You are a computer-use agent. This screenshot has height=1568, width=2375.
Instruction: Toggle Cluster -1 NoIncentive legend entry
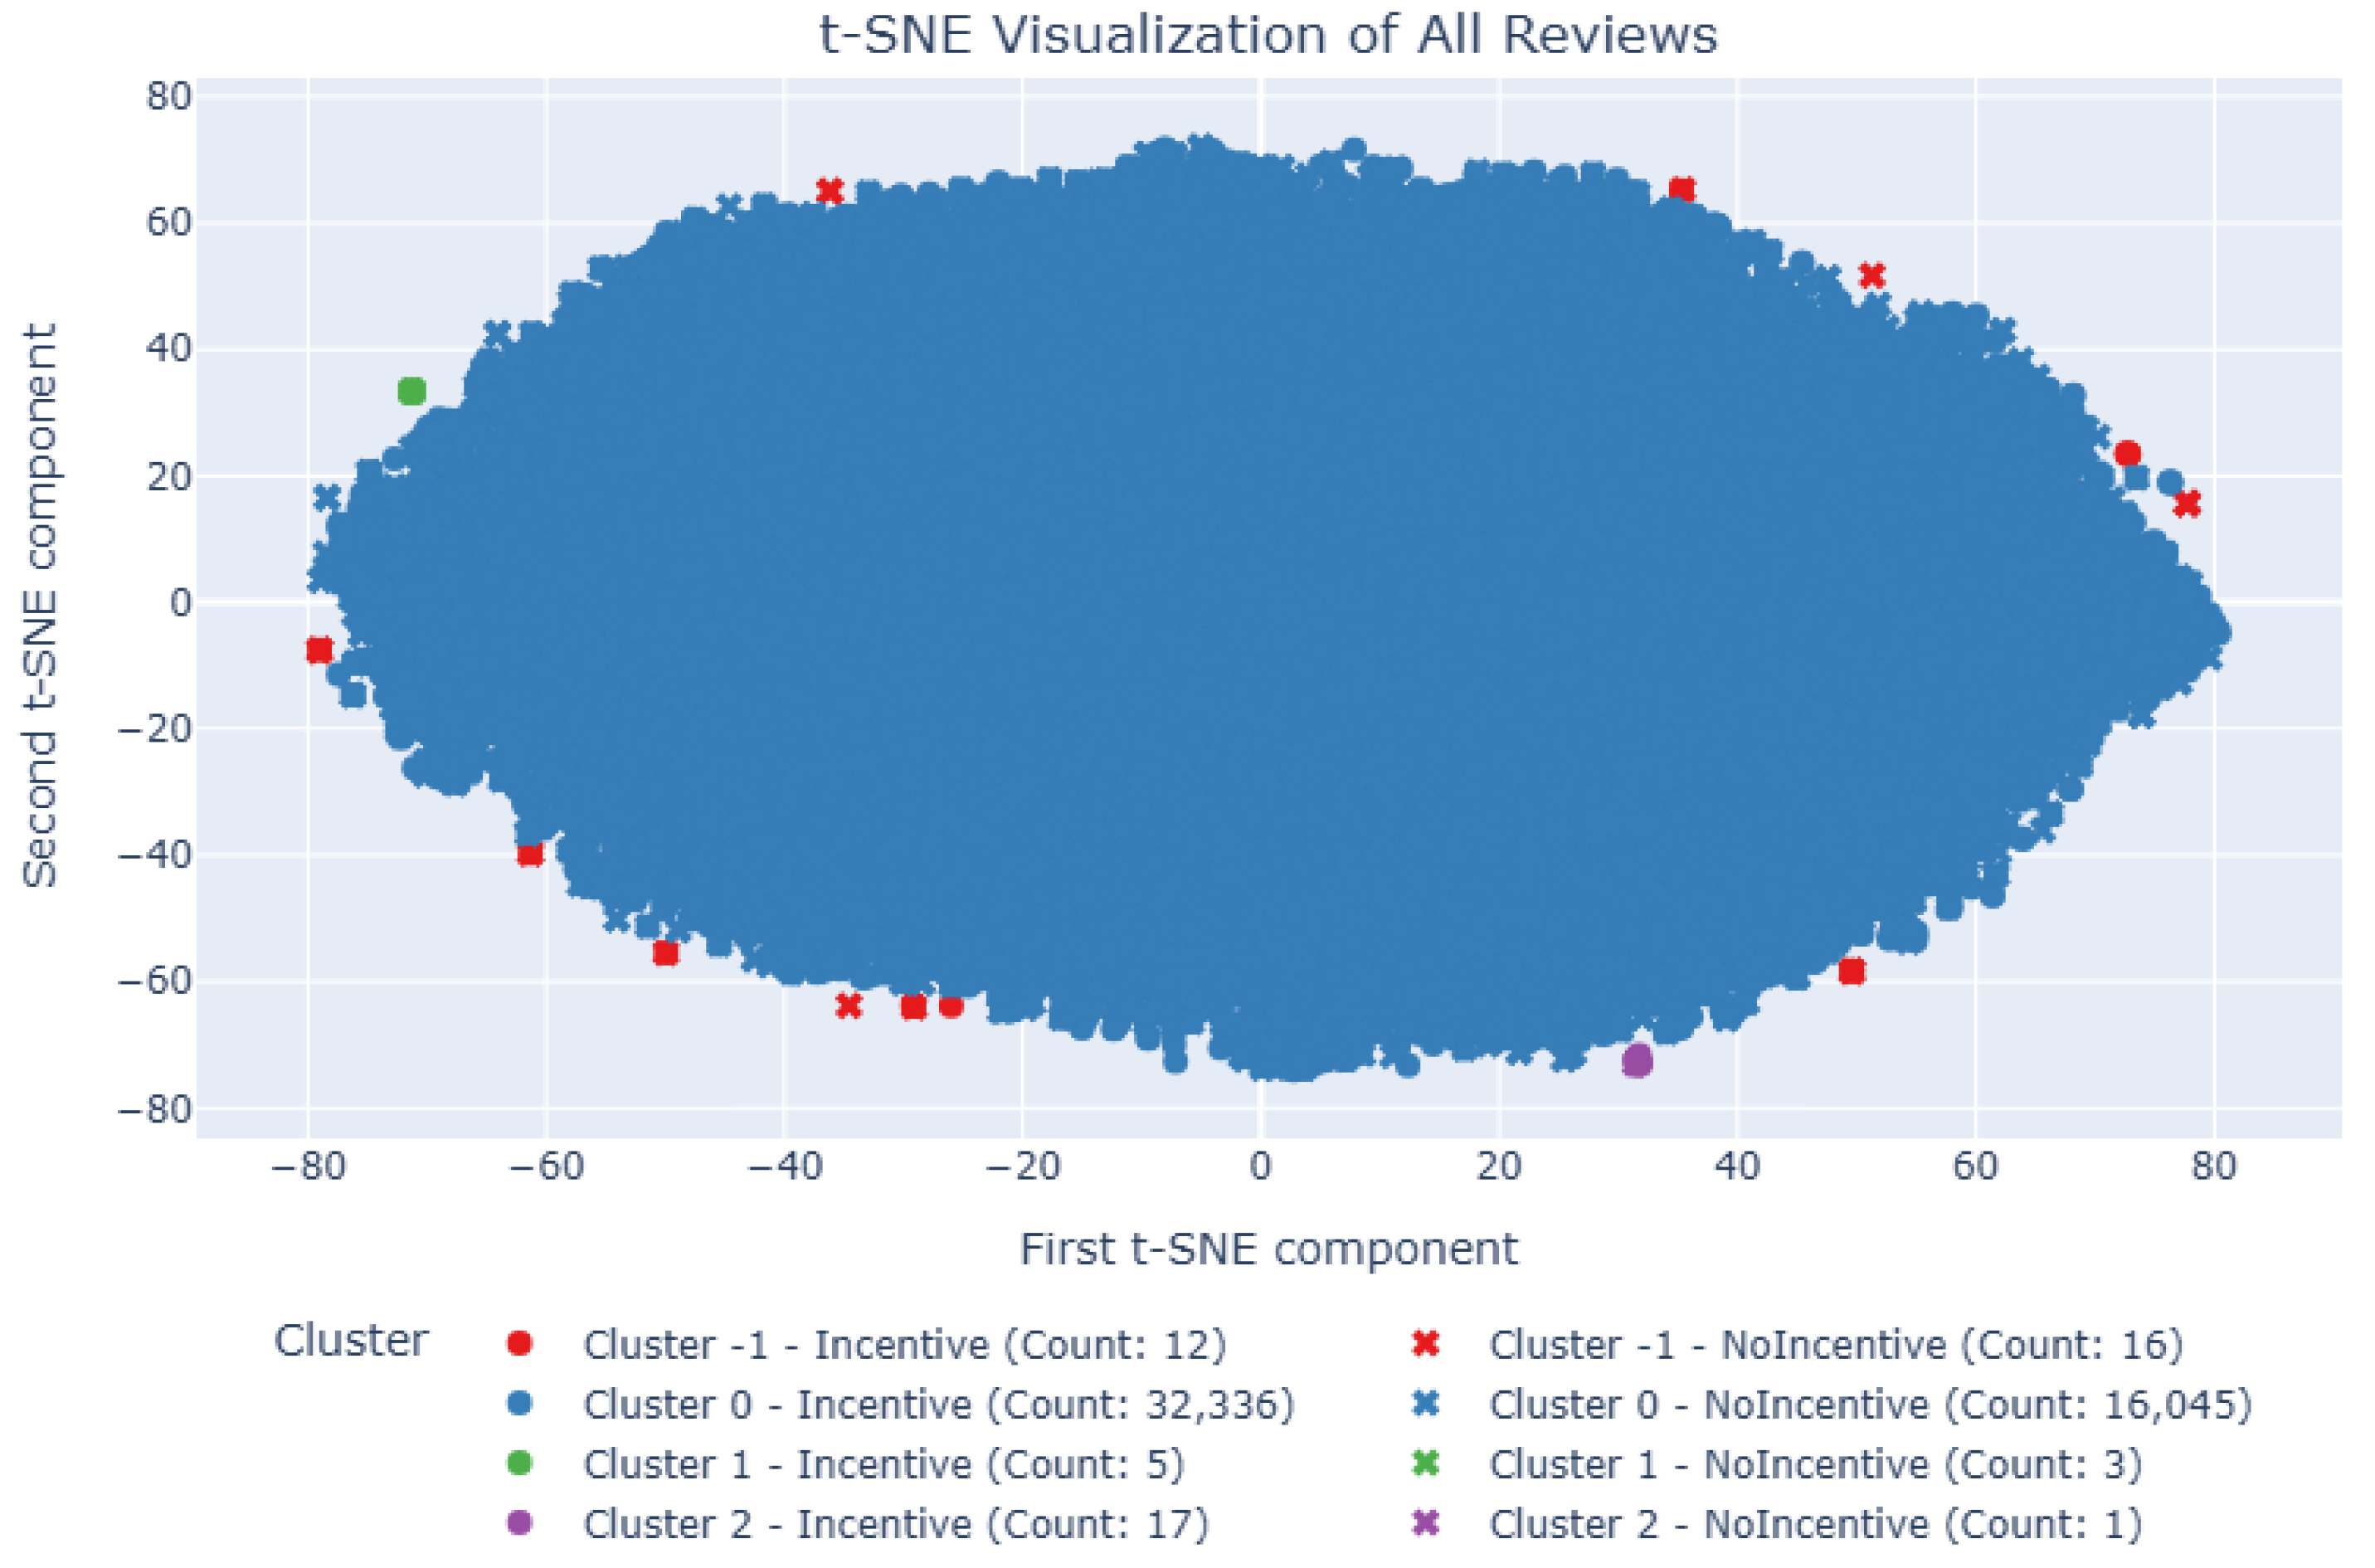coord(1835,1345)
